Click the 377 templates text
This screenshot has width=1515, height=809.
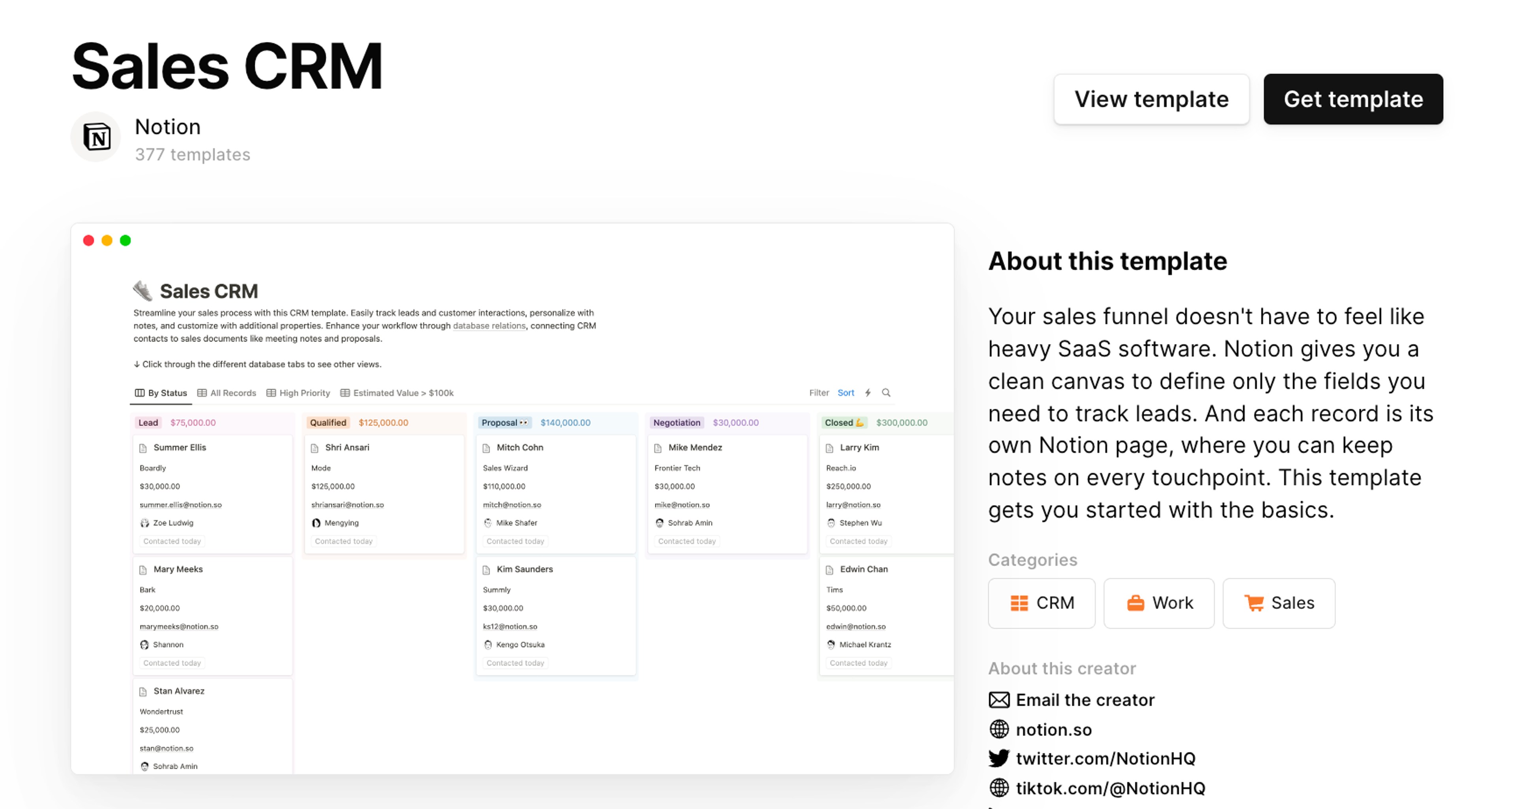coord(192,155)
